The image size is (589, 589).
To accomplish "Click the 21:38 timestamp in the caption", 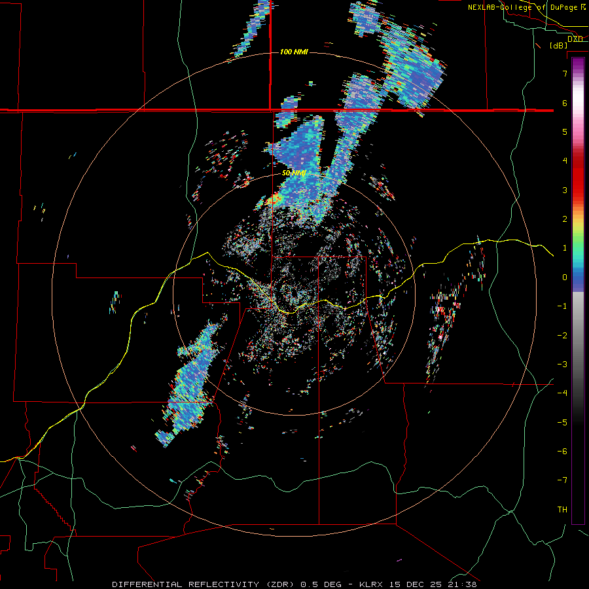I will pos(463,584).
